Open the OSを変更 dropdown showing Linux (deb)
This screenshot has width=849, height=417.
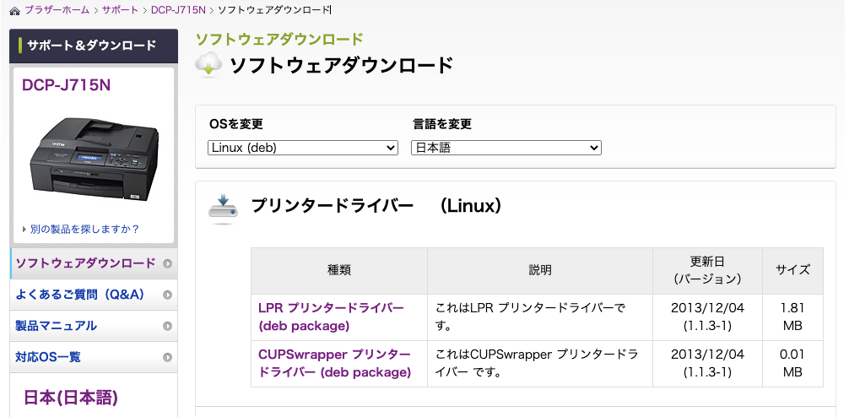pyautogui.click(x=303, y=148)
